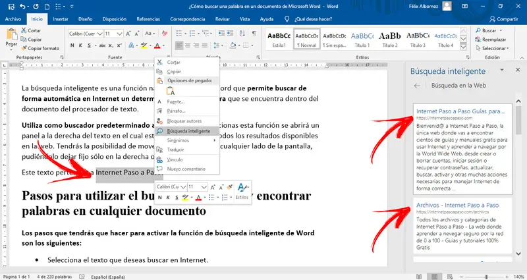Click the Compartir button
This screenshot has width=527, height=280.
point(504,19)
